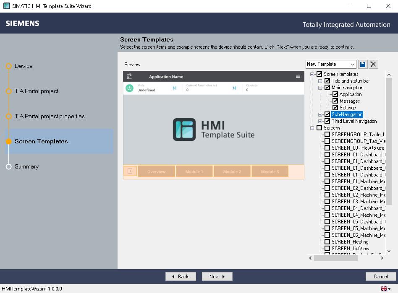Select SCREEN_06_Machine_Mo tree item label
Image resolution: width=398 pixels, height=293 pixels.
(x=358, y=235)
